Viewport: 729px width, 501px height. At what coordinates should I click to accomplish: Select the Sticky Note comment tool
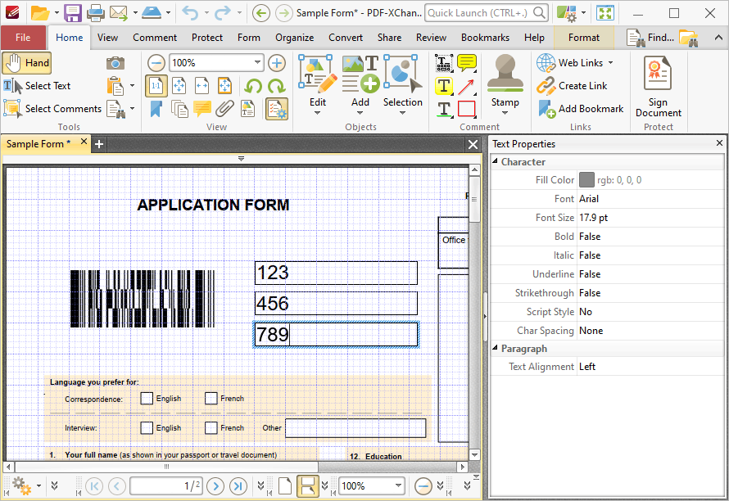[x=467, y=63]
